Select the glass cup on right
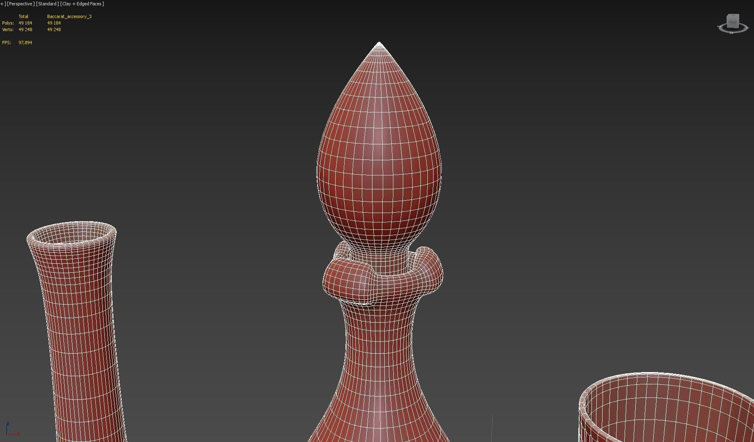The height and width of the screenshot is (442, 754). (x=666, y=408)
